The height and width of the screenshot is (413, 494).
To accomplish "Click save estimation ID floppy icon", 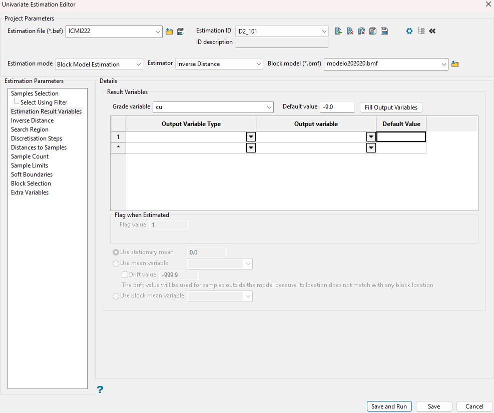I will click(384, 31).
